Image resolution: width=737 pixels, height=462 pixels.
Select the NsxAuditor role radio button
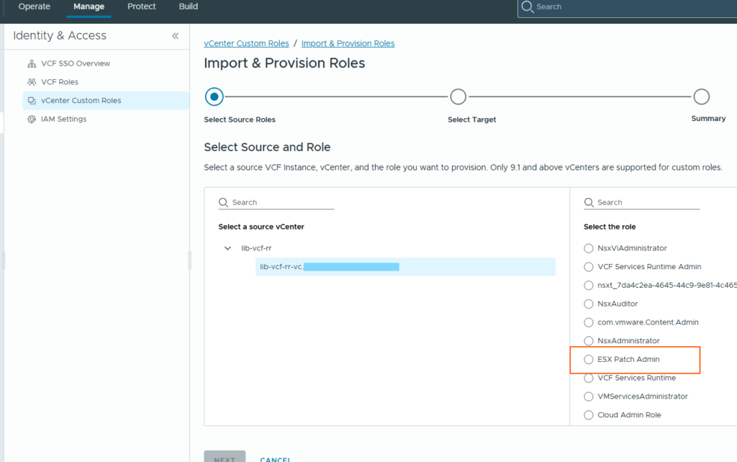click(589, 304)
